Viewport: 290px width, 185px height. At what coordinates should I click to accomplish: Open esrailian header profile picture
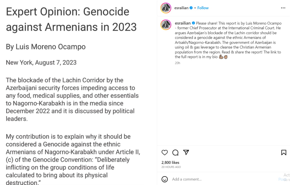click(166, 8)
